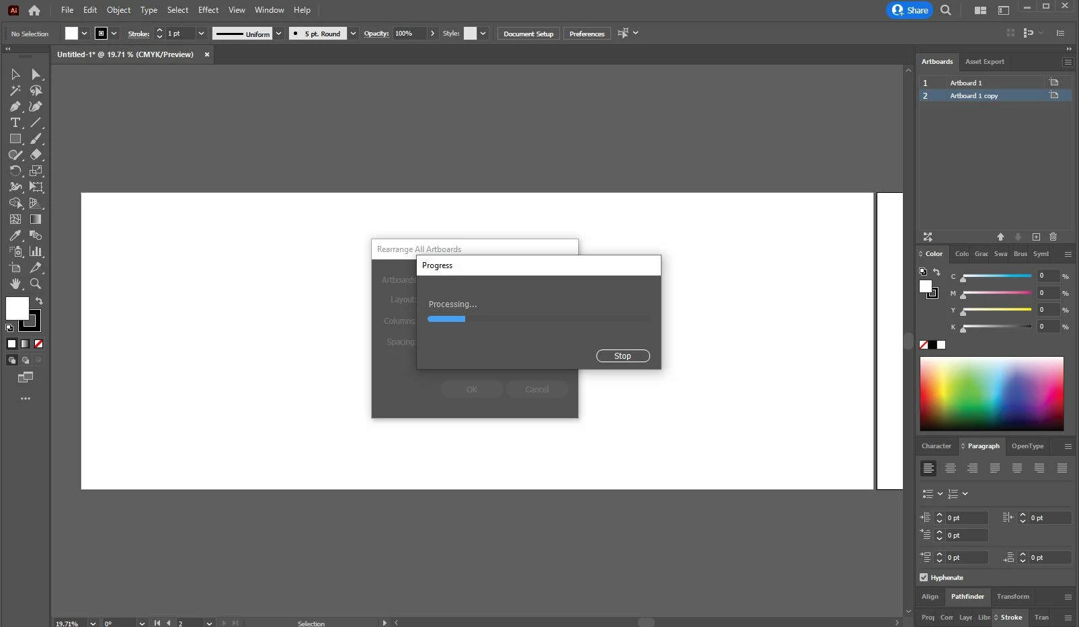Image resolution: width=1079 pixels, height=627 pixels.
Task: Set Gradient fill mode in toolbar
Action: 25,343
